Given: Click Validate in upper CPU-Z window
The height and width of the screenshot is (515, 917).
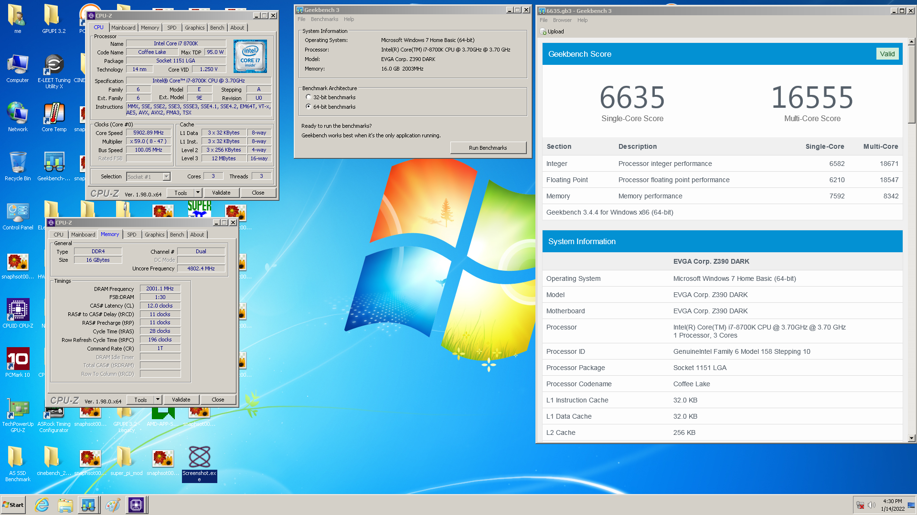Looking at the screenshot, I should point(221,193).
